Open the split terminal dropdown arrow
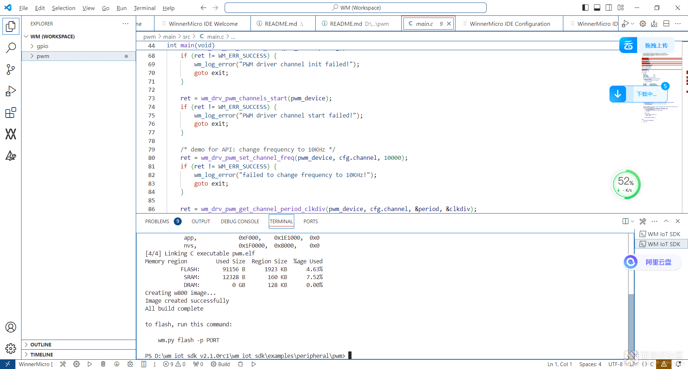Viewport: 688px width, 369px height. (632, 221)
